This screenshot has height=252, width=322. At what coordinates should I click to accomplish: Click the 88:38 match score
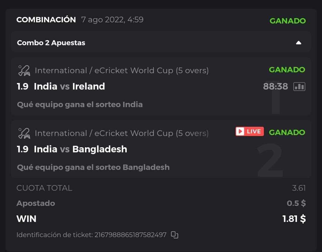[x=275, y=87]
